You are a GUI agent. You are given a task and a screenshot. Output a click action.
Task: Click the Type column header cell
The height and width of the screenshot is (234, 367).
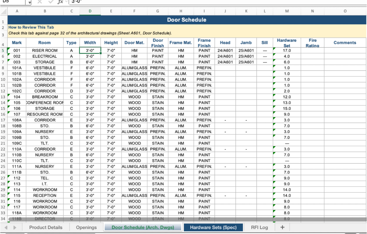point(71,43)
